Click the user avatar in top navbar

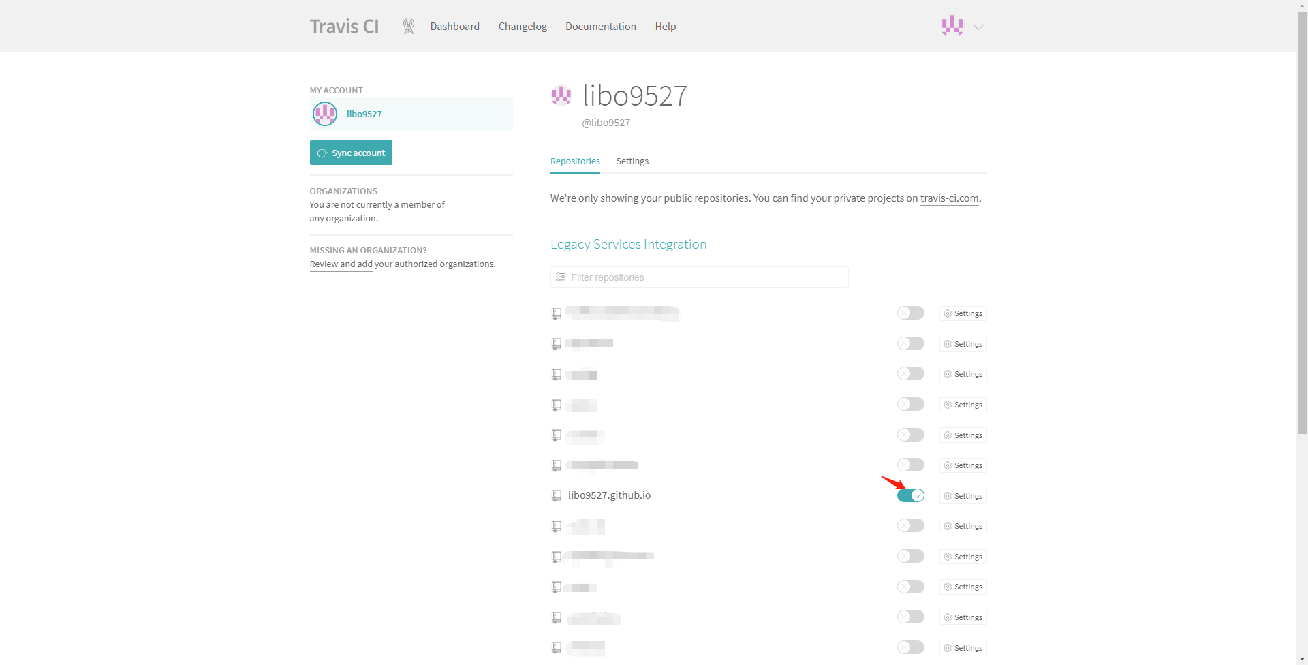pos(952,27)
